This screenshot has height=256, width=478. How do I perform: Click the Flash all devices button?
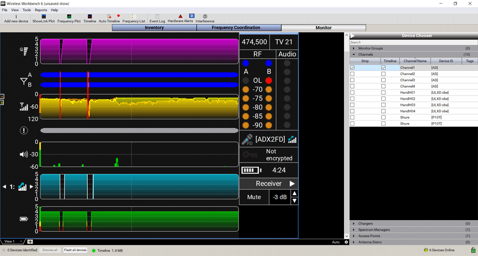pos(75,250)
